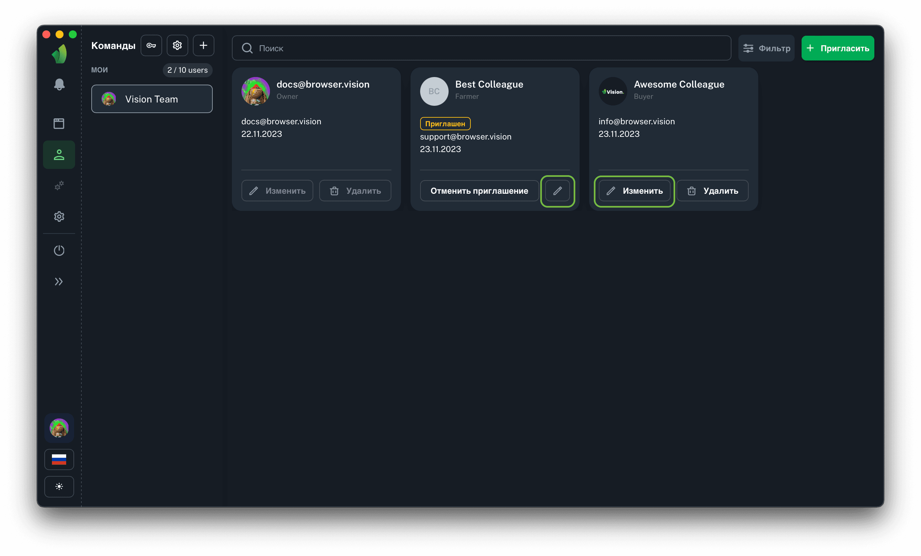
Task: Click the magnifier icon in search bar
Action: [x=247, y=48]
